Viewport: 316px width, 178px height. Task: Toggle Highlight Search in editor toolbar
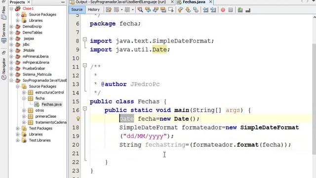[x=163, y=10]
